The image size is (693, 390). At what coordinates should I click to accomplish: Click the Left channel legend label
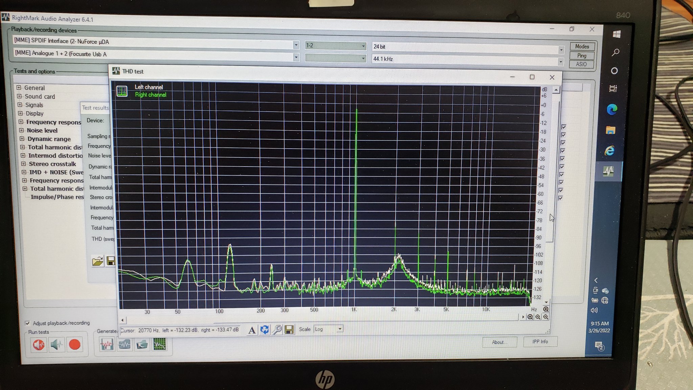(x=149, y=87)
